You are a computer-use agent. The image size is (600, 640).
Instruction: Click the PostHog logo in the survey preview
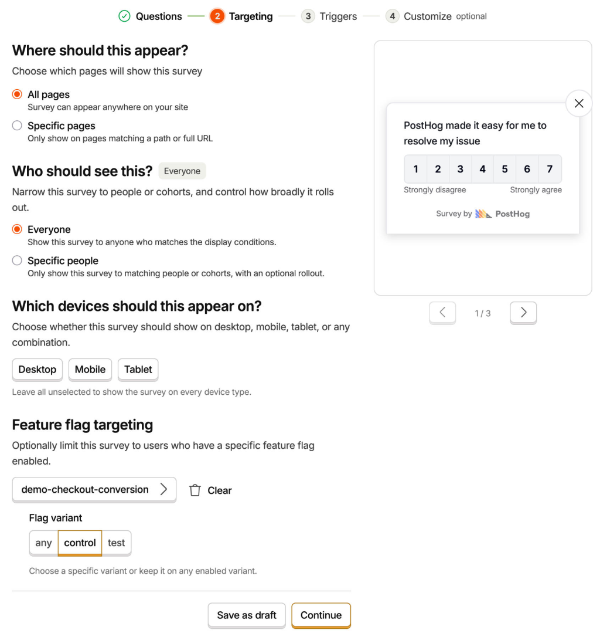click(x=502, y=214)
